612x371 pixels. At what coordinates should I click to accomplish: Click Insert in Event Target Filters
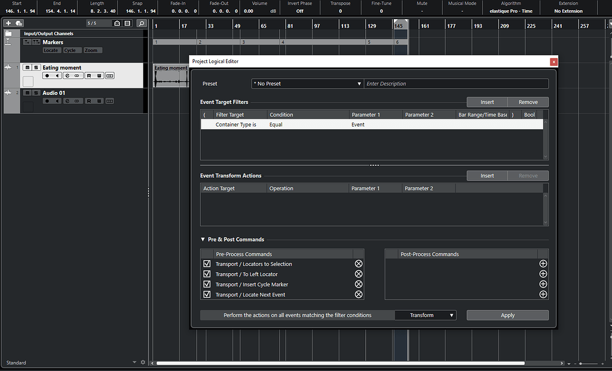(487, 102)
